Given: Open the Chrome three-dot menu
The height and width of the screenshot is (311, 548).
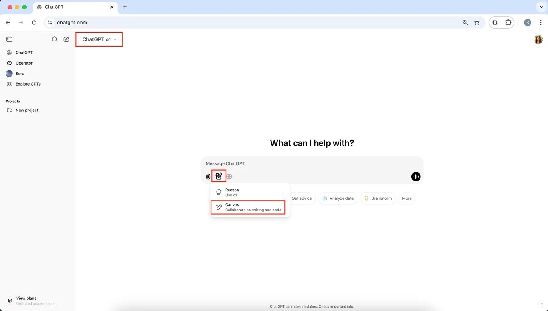Looking at the screenshot, I should (x=541, y=23).
